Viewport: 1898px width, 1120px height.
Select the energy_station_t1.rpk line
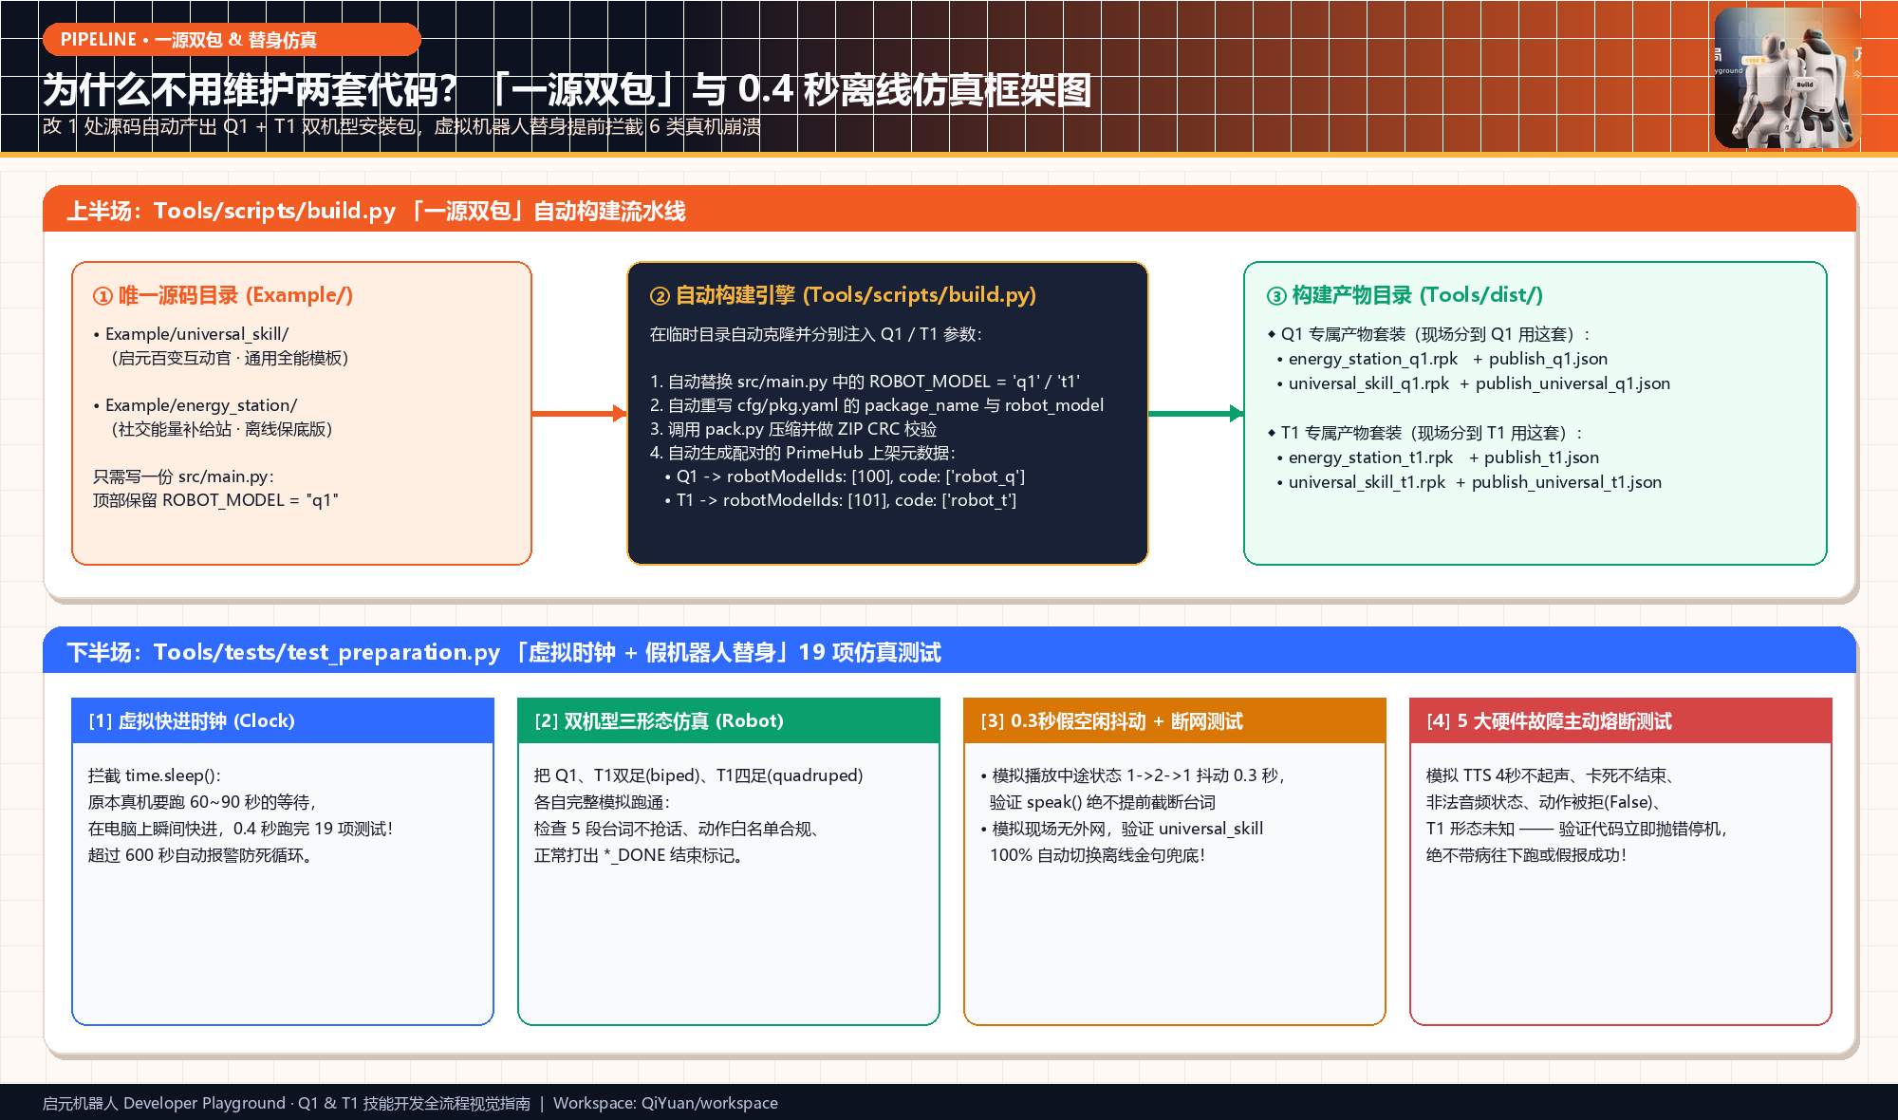[x=1440, y=457]
